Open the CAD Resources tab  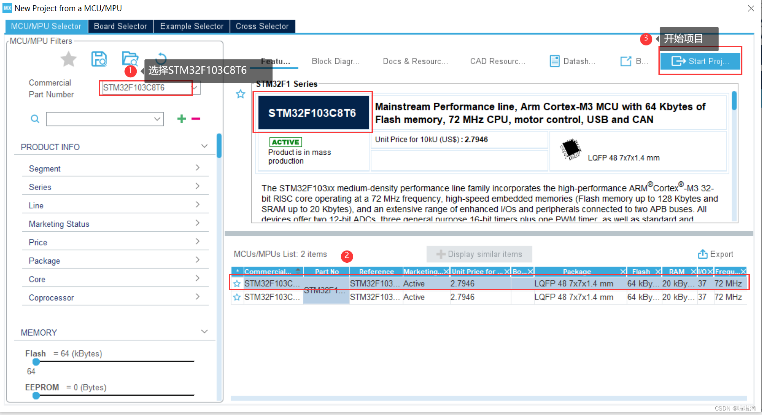coord(498,61)
